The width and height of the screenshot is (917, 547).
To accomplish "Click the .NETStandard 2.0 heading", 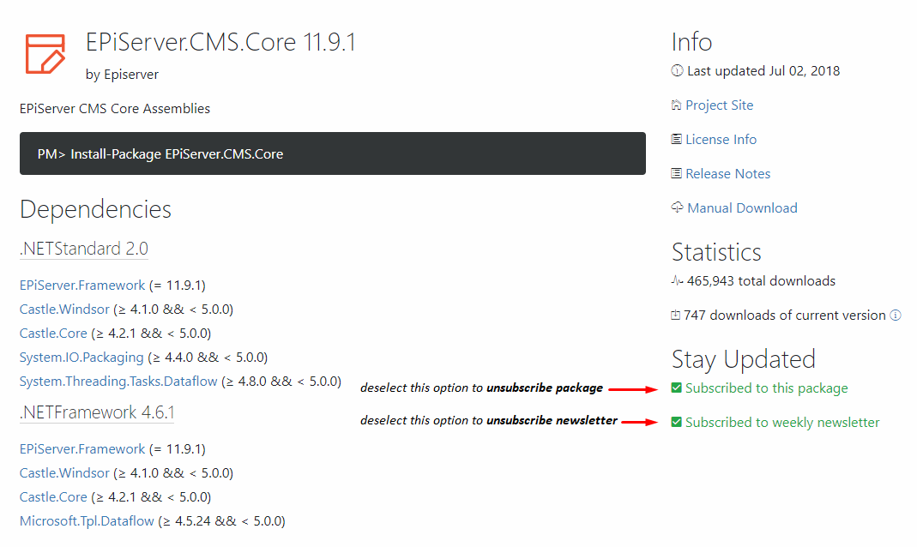I will click(x=83, y=249).
